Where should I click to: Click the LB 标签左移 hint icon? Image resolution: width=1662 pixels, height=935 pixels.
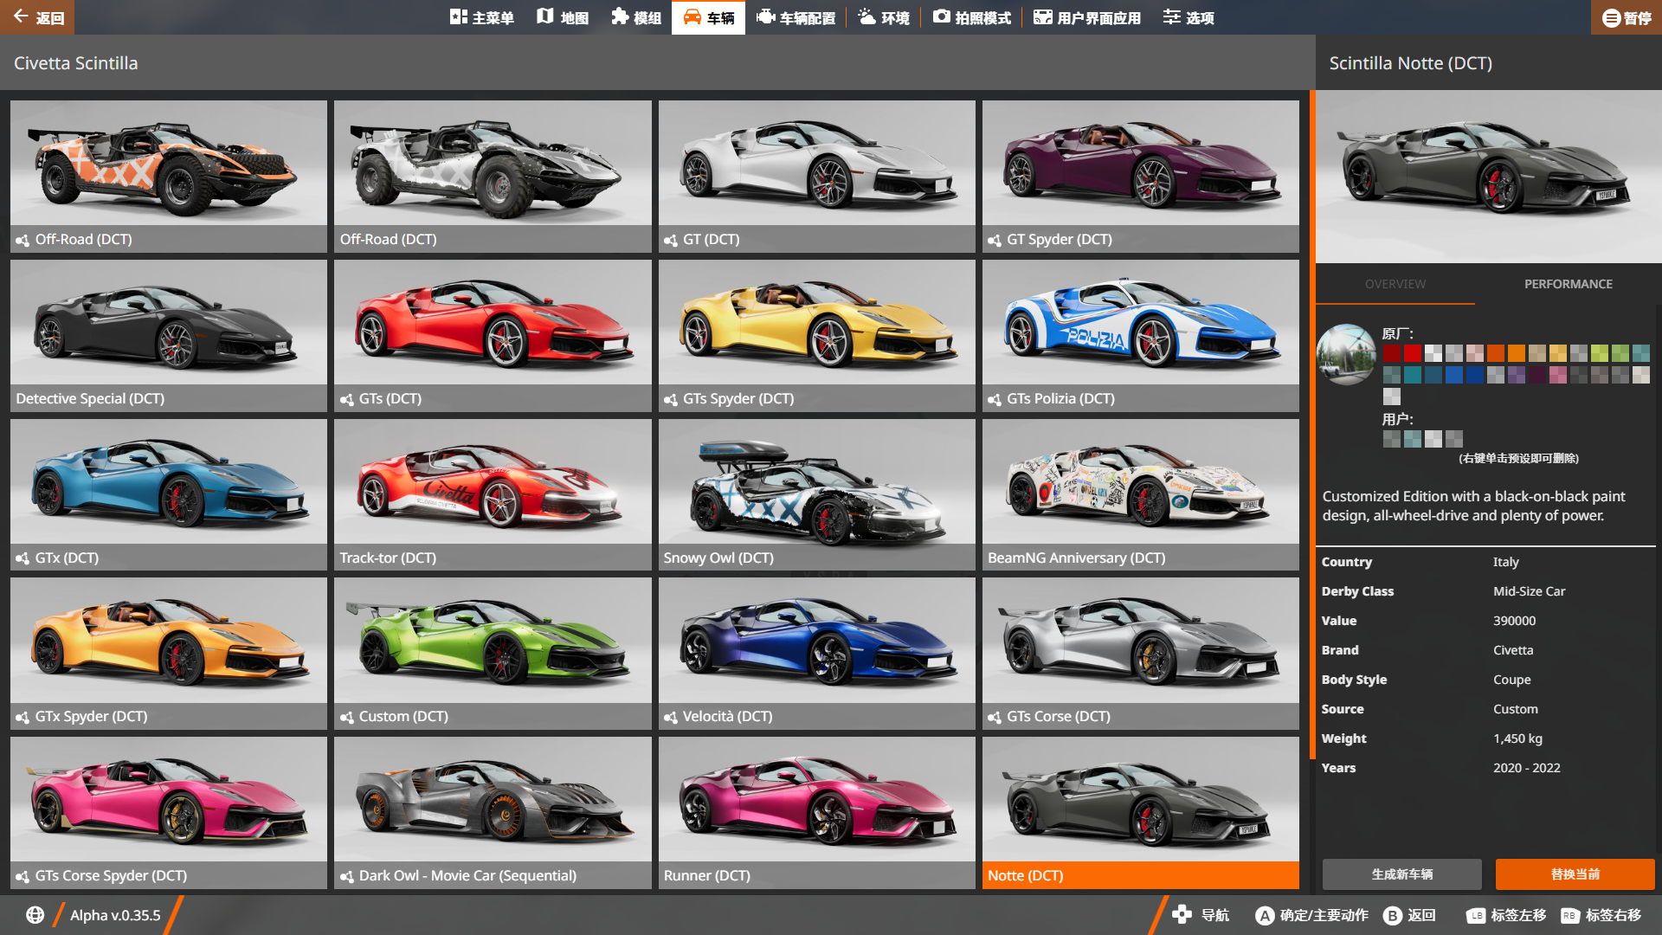(x=1476, y=915)
